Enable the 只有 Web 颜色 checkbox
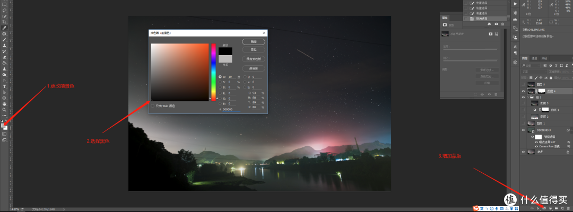The height and width of the screenshot is (212, 573). pos(152,106)
